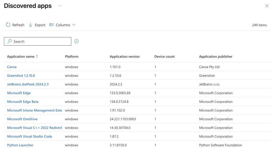Open the Microsoft OneDrive link

point(22,119)
